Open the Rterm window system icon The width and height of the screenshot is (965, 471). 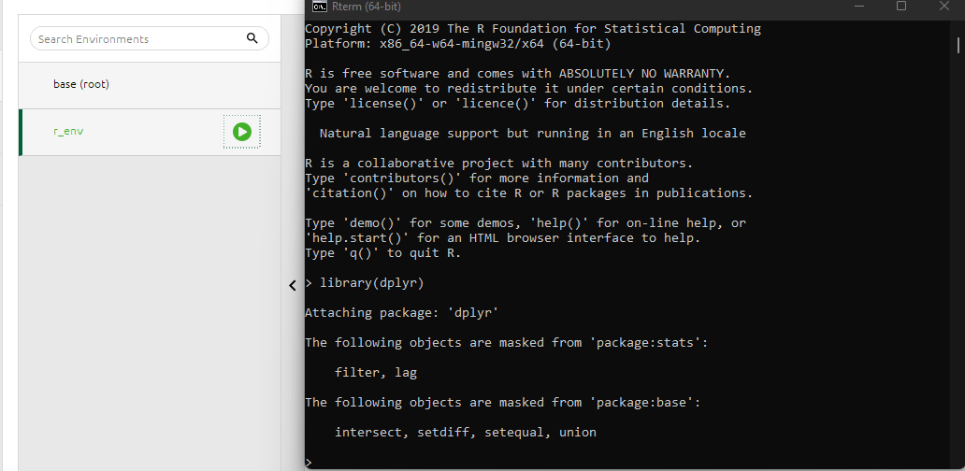[319, 7]
